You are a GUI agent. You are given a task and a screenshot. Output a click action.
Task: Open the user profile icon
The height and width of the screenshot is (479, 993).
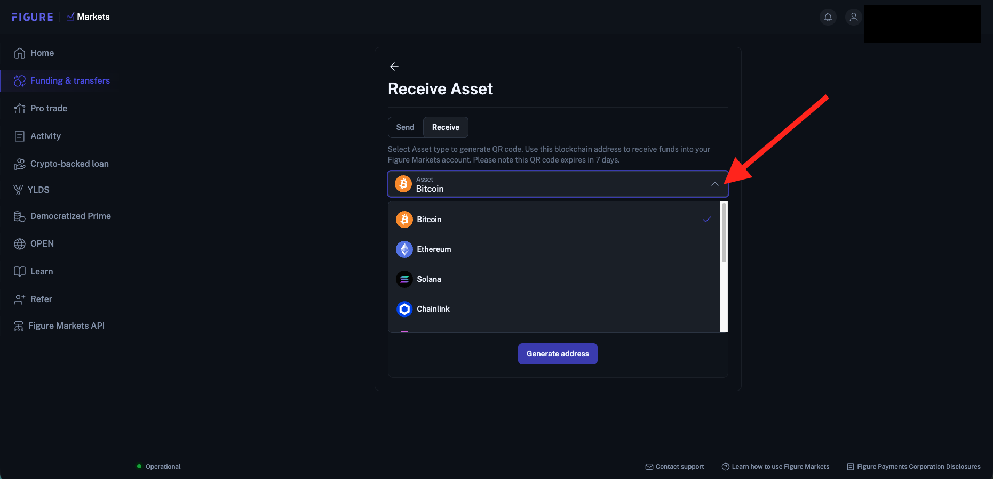(x=853, y=17)
